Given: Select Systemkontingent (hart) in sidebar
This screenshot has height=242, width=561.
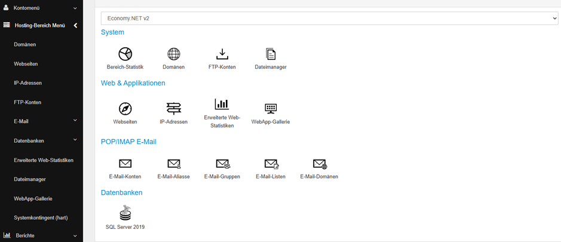Looking at the screenshot, I should coord(41,218).
